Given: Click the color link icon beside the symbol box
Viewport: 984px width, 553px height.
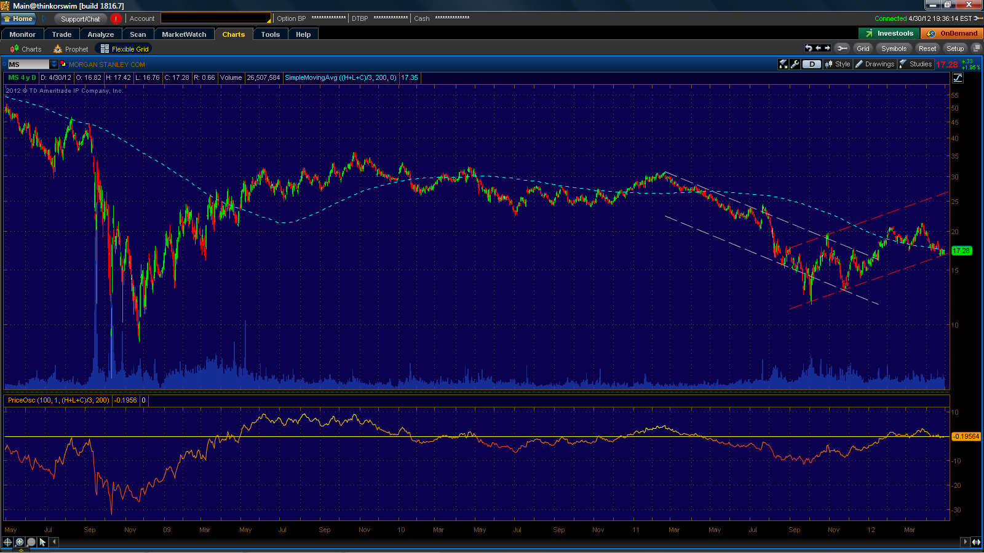Looking at the screenshot, I should coord(63,65).
